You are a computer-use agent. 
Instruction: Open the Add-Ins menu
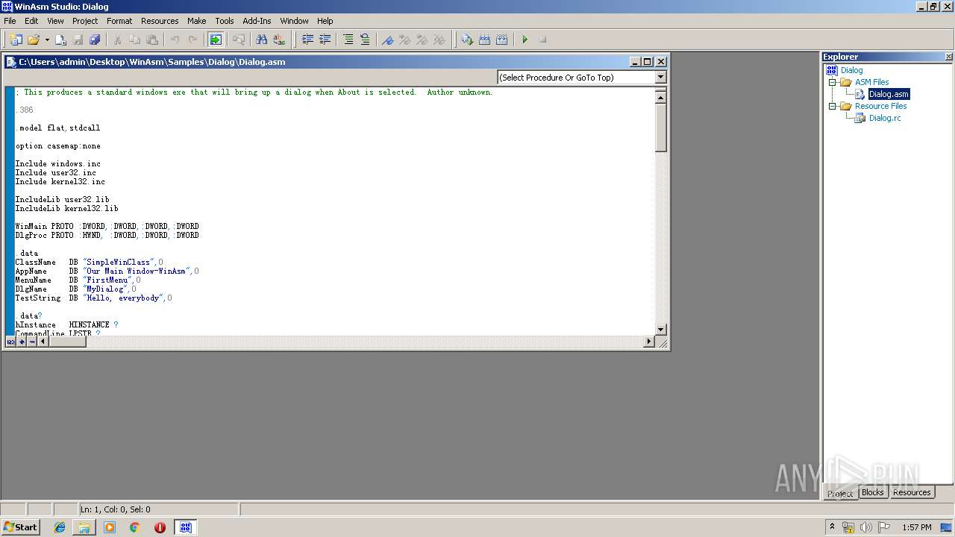tap(257, 21)
